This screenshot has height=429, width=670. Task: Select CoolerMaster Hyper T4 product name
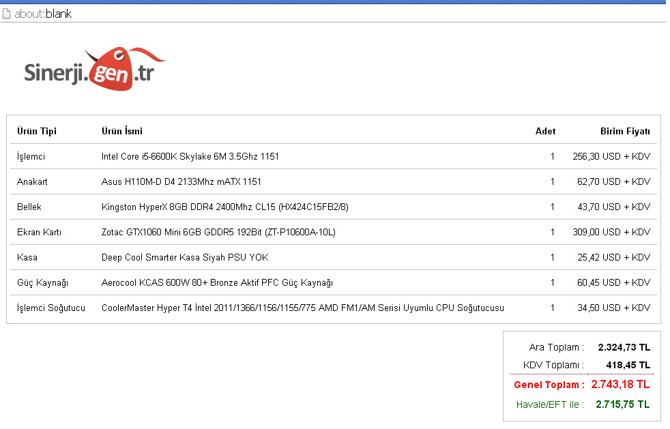click(x=303, y=308)
